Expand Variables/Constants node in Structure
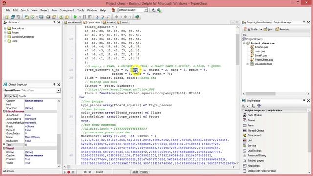313x176 pixels. click(x=5, y=37)
